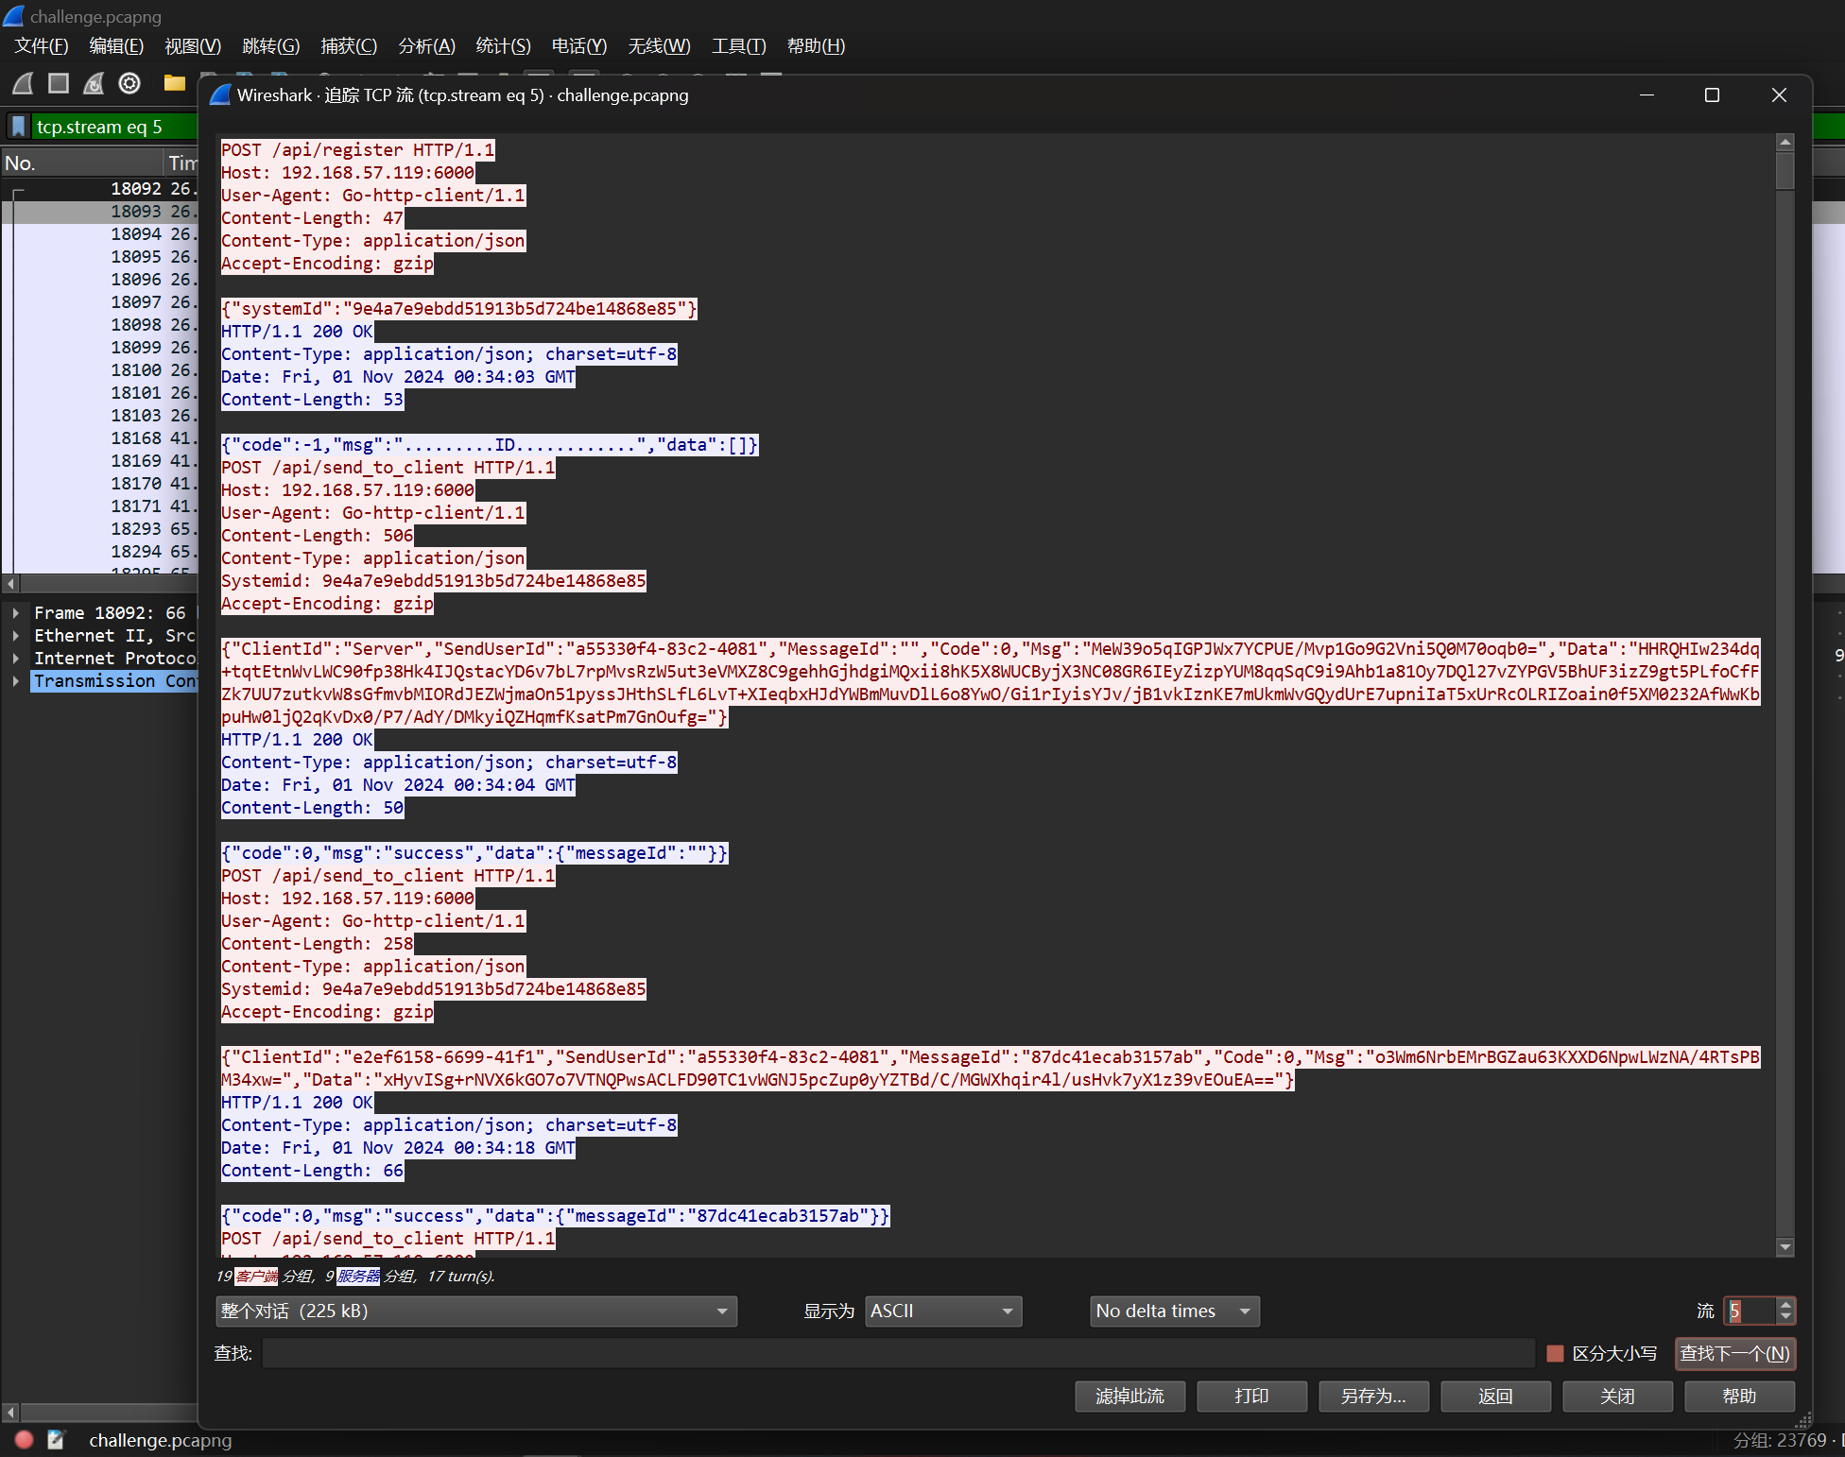
Task: Decrement the 流 stream number spinner
Action: click(x=1785, y=1317)
